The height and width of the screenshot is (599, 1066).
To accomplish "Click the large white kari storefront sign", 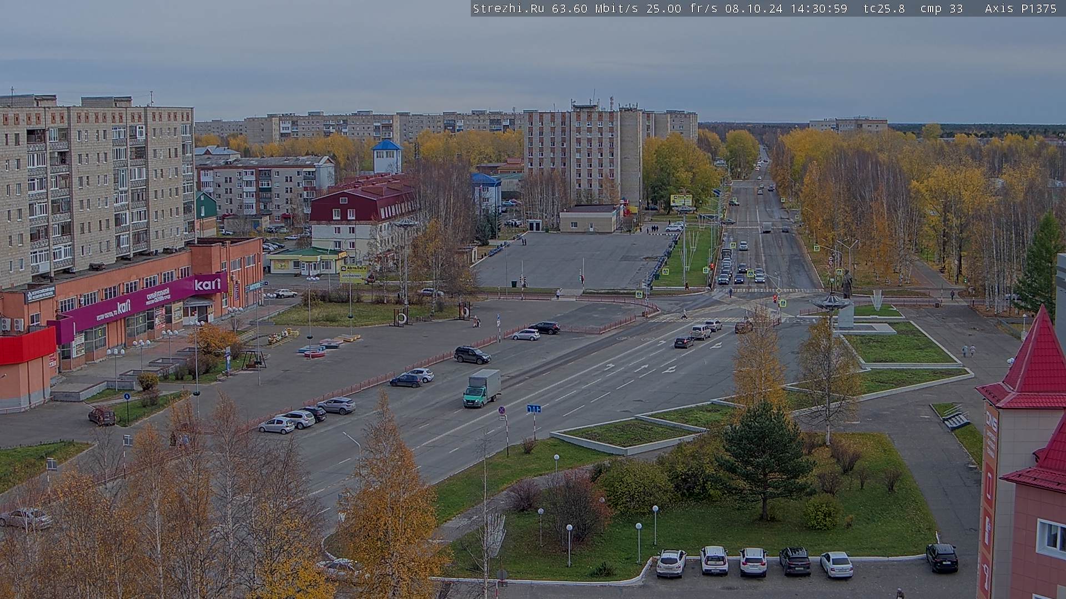I will (x=208, y=285).
